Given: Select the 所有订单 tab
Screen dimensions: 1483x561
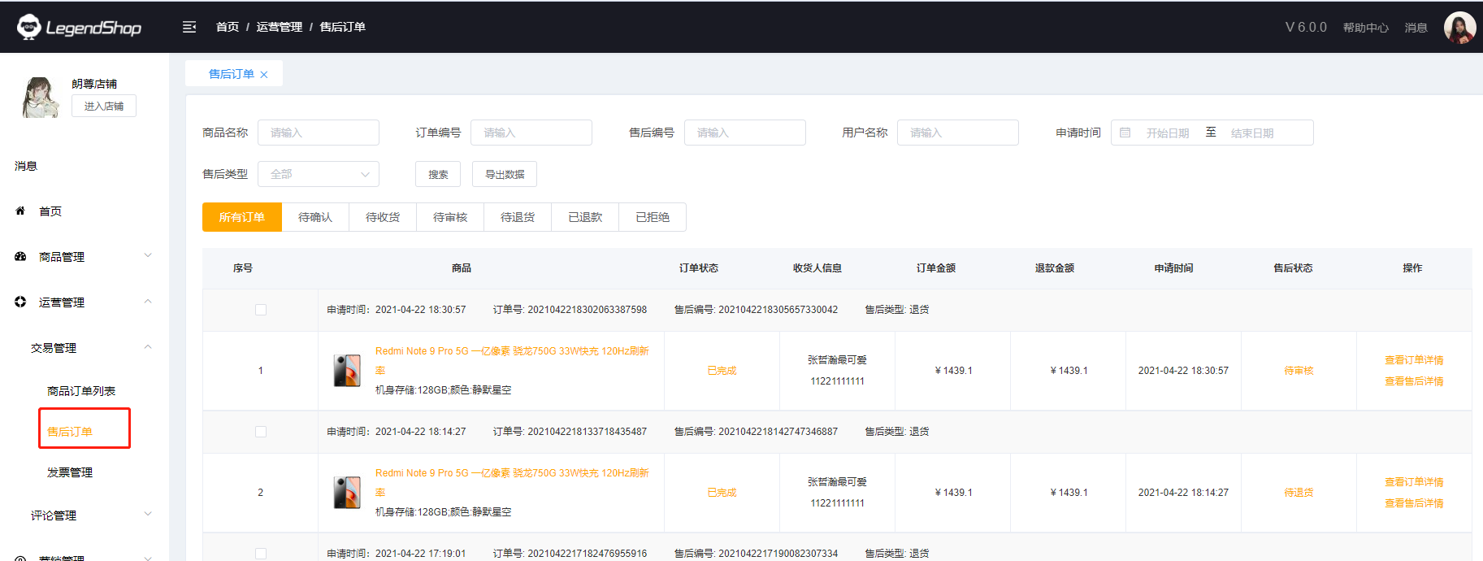Looking at the screenshot, I should pos(242,217).
